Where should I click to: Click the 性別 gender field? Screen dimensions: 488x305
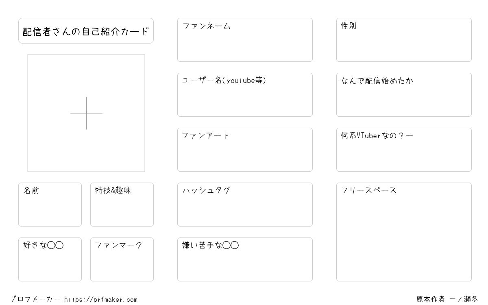pos(404,40)
